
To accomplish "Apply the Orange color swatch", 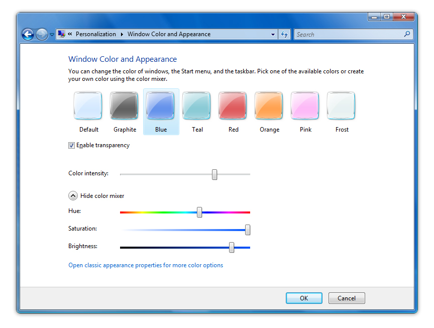I will point(269,106).
